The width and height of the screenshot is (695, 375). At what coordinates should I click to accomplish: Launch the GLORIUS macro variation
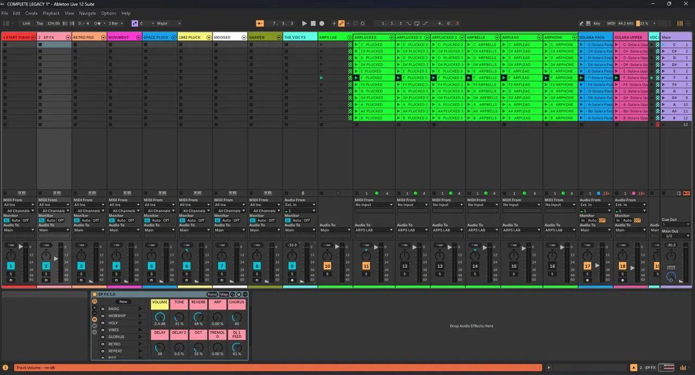click(140, 337)
